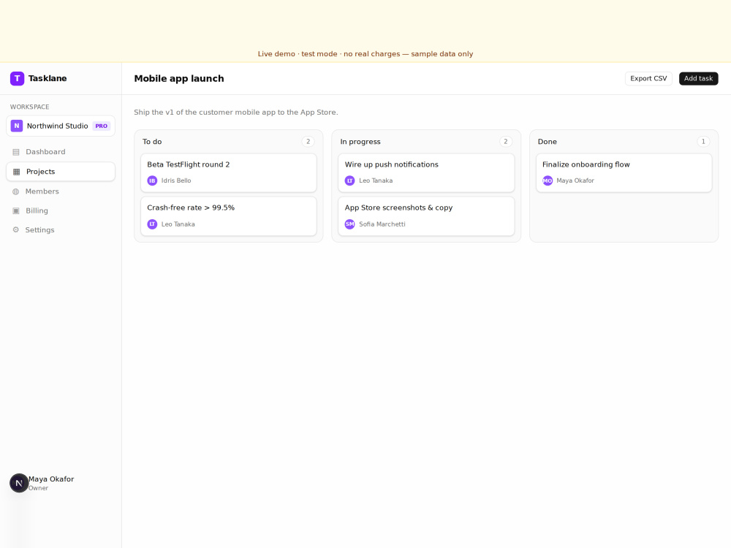Open Beta TestFlight round 2 card
Viewport: 731px width, 548px height.
point(228,173)
